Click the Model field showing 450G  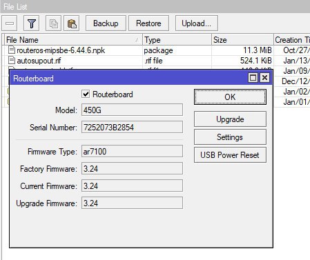pos(132,110)
